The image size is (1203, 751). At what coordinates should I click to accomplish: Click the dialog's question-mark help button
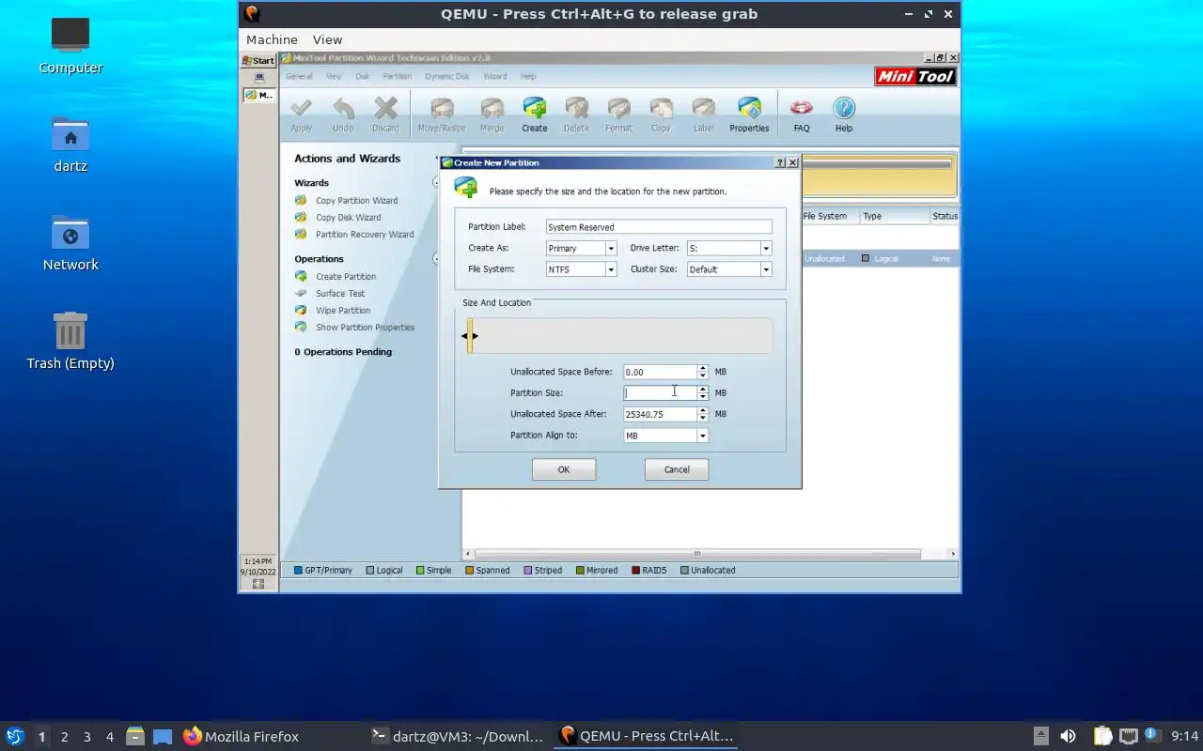780,162
